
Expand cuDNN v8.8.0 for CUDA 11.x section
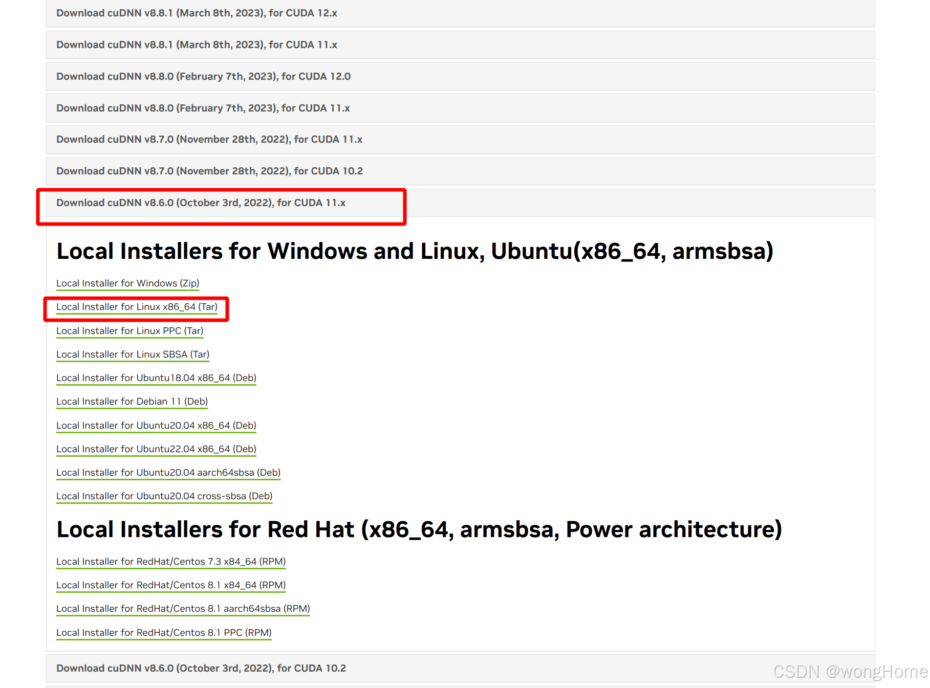coord(460,108)
